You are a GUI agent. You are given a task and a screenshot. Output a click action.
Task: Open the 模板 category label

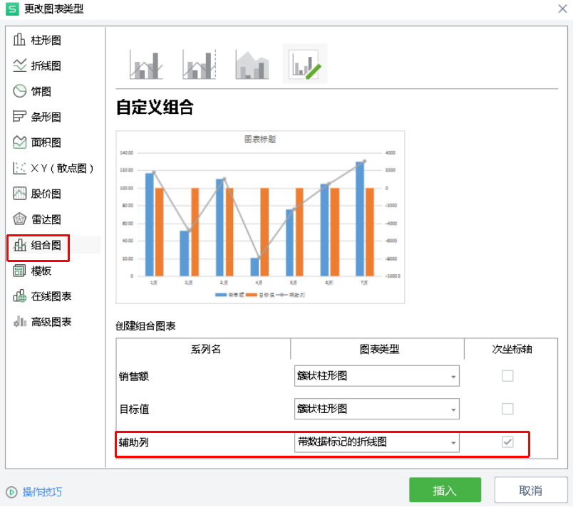(41, 271)
